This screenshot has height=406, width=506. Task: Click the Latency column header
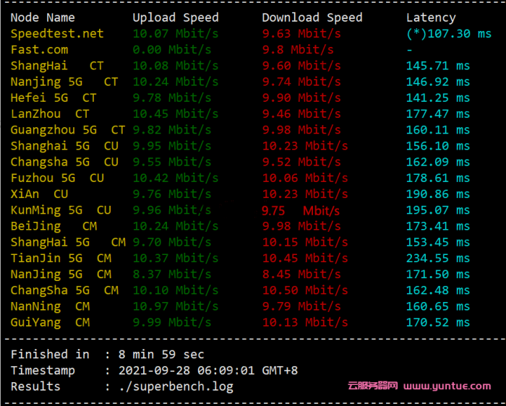(x=431, y=17)
